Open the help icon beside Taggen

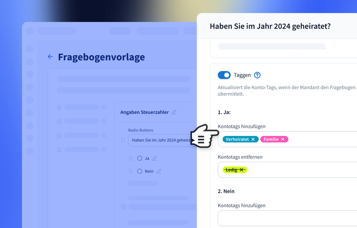click(x=257, y=75)
